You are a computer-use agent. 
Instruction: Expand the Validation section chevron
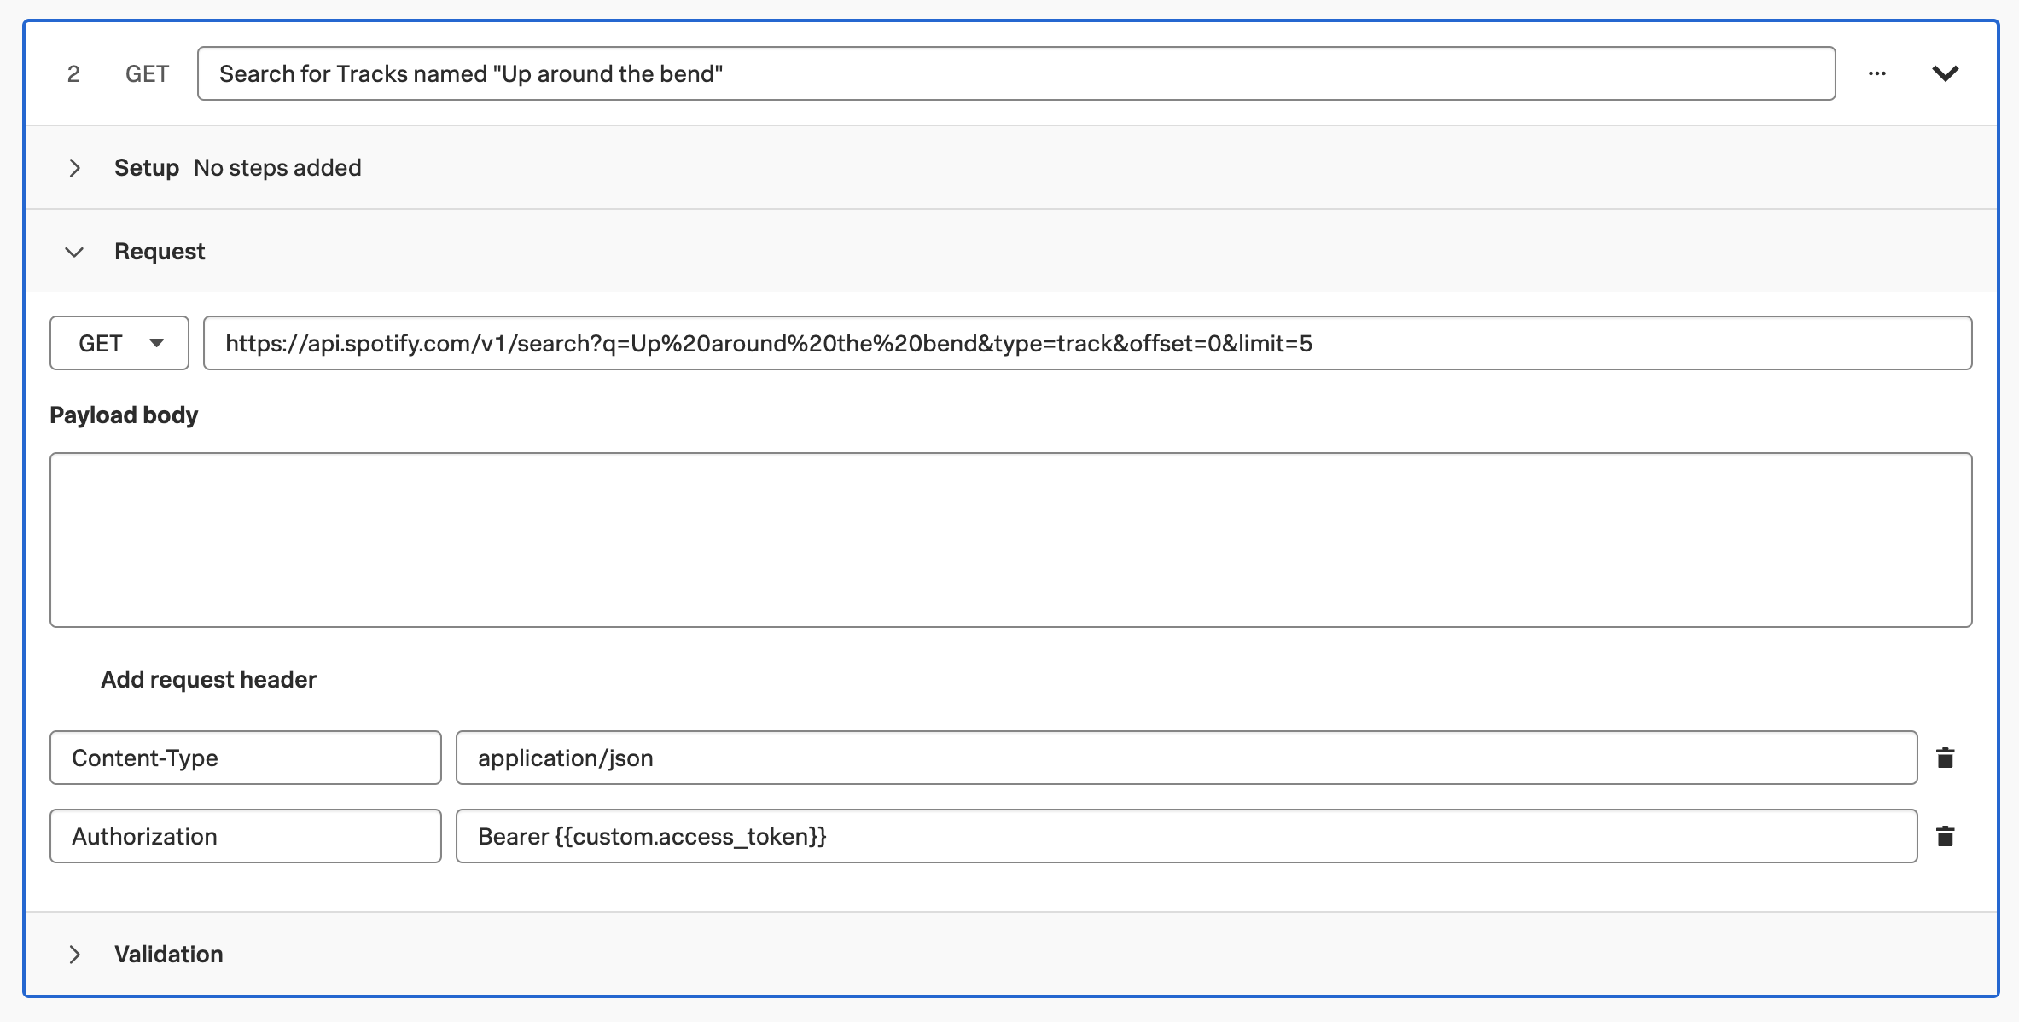pyautogui.click(x=75, y=955)
